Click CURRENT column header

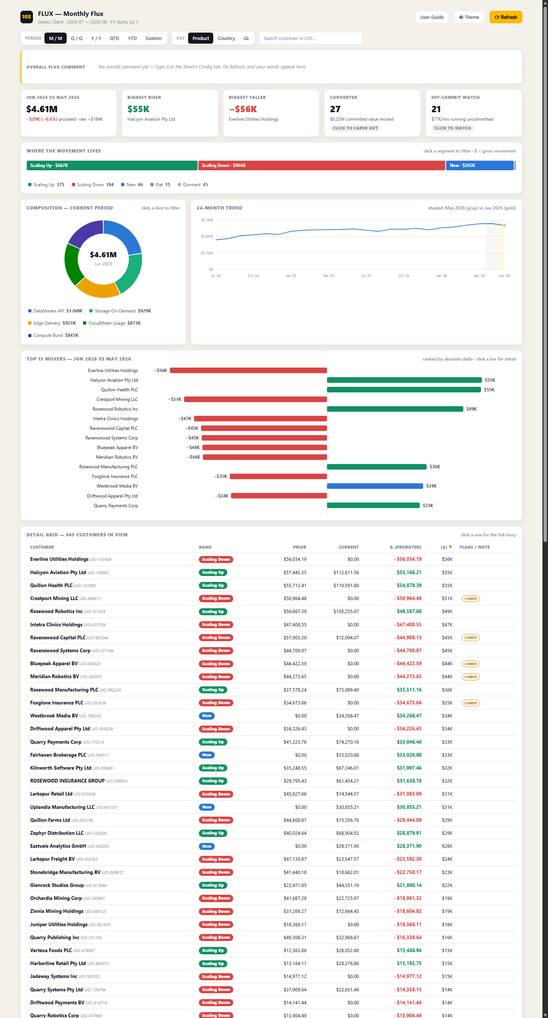[349, 547]
